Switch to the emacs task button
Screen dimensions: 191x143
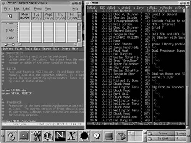coord(180,133)
